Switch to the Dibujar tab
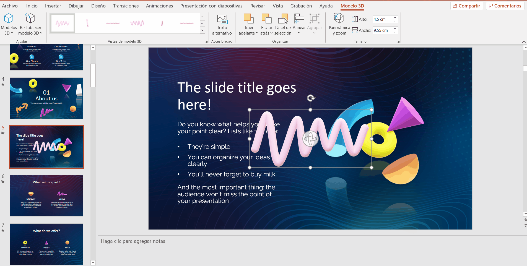The height and width of the screenshot is (266, 527). [76, 6]
